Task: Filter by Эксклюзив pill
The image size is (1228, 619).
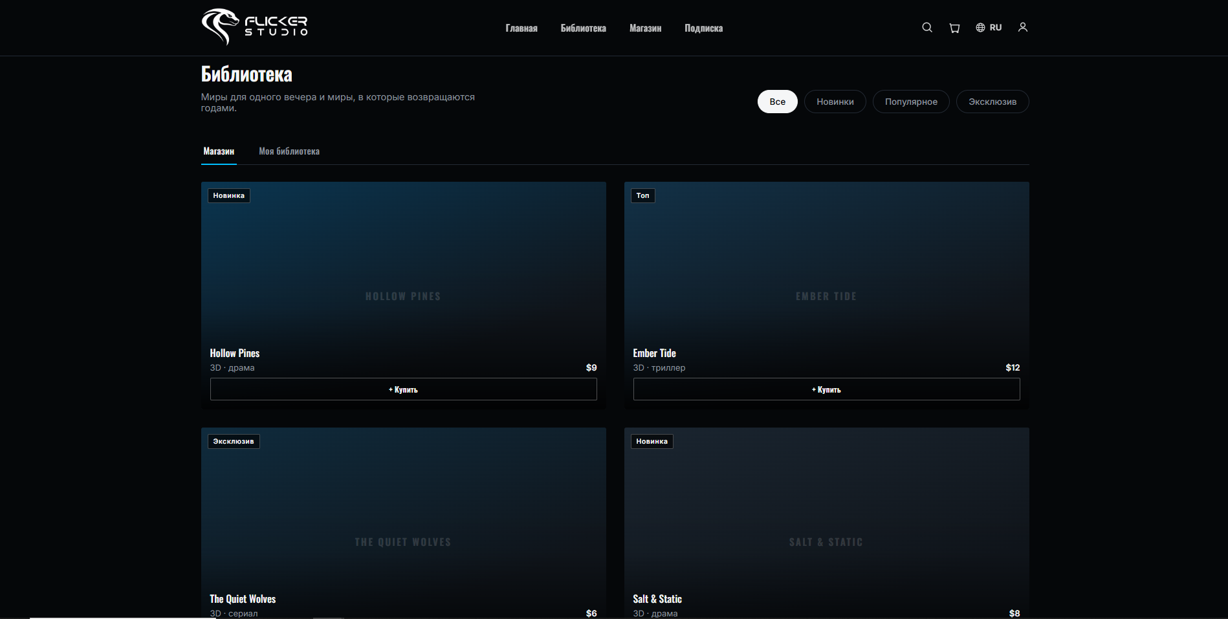Action: click(992, 102)
